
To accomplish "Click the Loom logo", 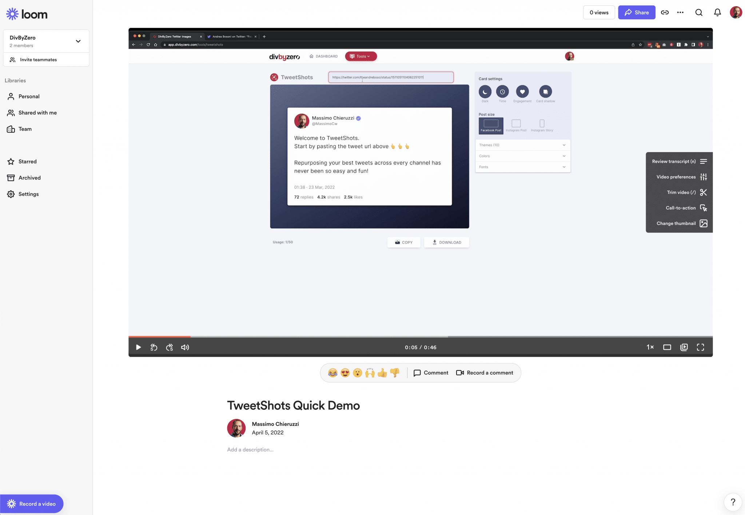I will pos(27,14).
